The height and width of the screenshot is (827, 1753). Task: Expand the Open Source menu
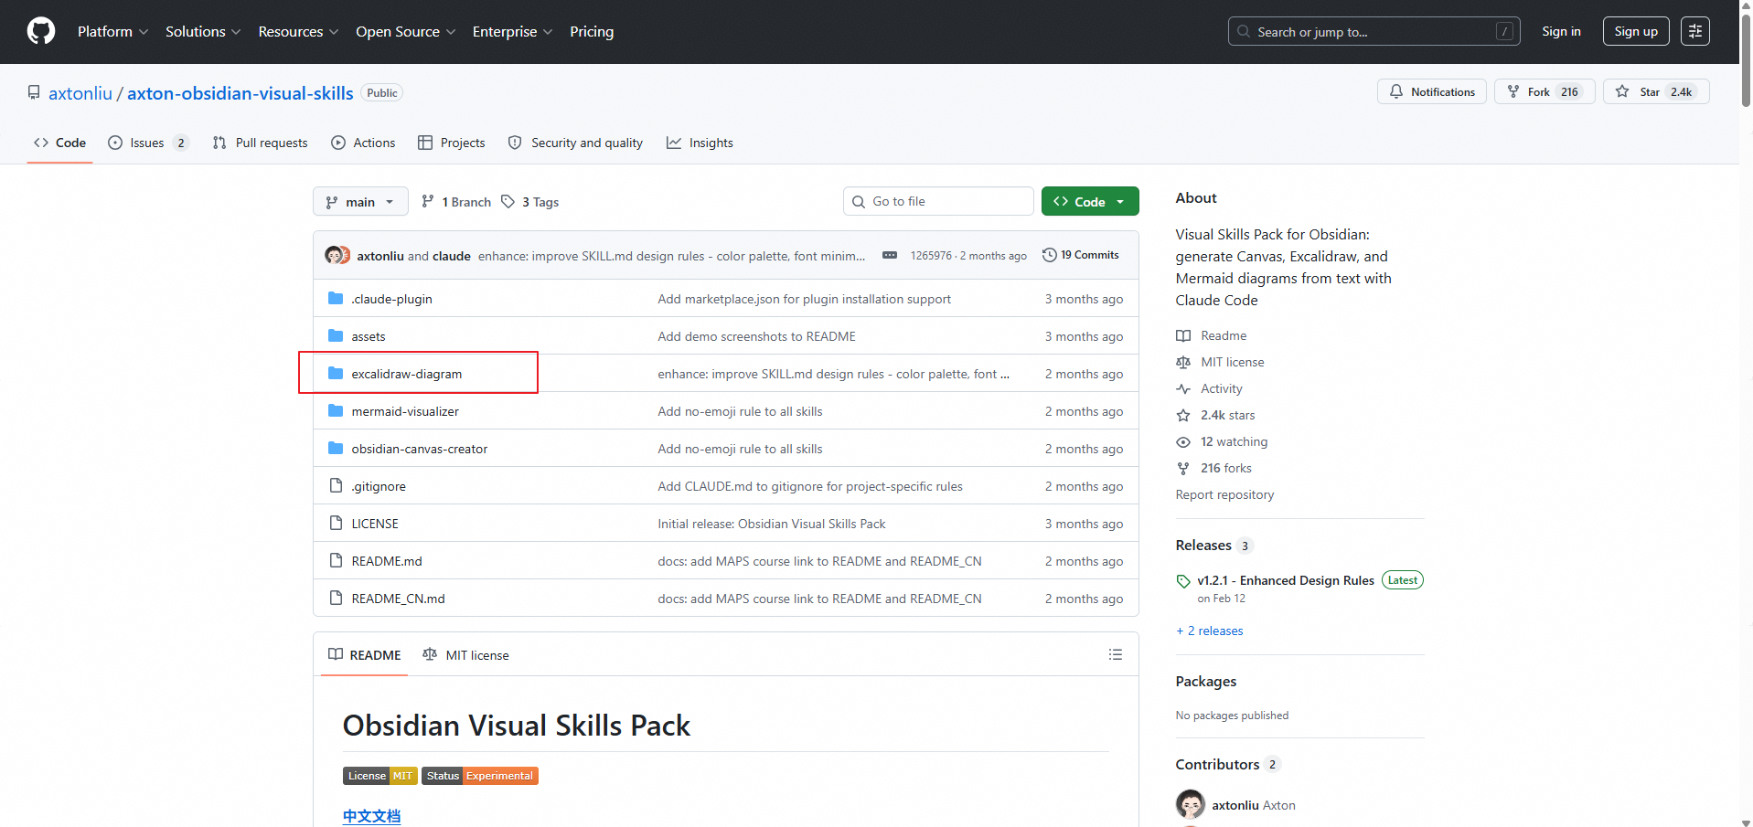[x=405, y=31]
